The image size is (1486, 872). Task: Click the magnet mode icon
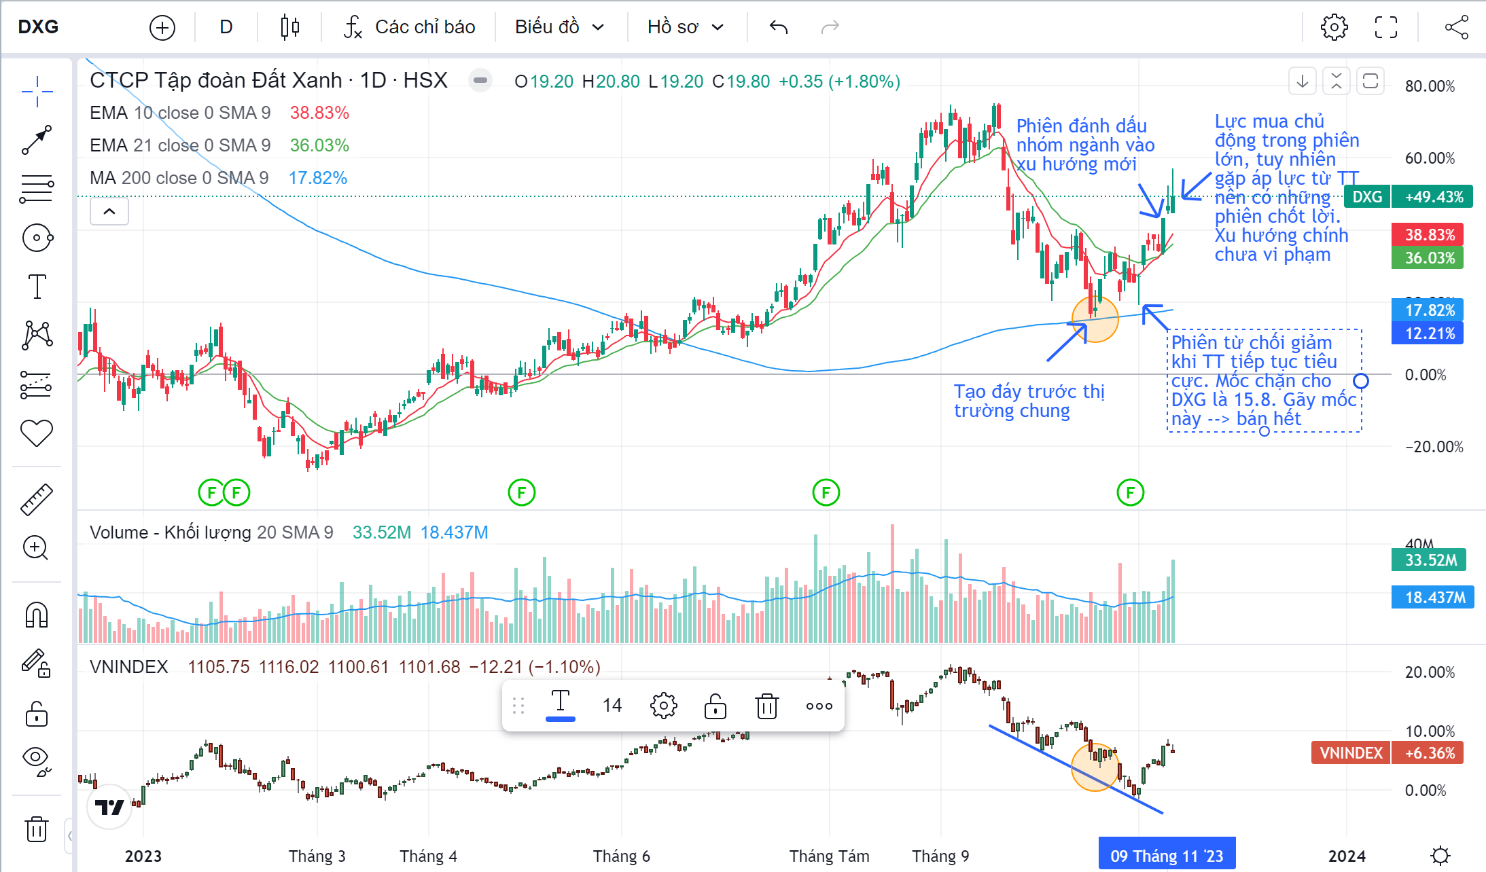click(37, 615)
